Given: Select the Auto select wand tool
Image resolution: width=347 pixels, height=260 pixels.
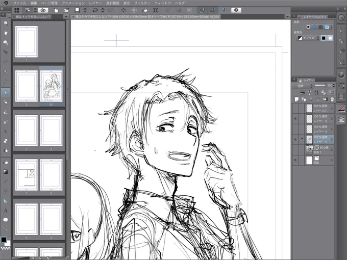Looking at the screenshot, I should pos(6,71).
